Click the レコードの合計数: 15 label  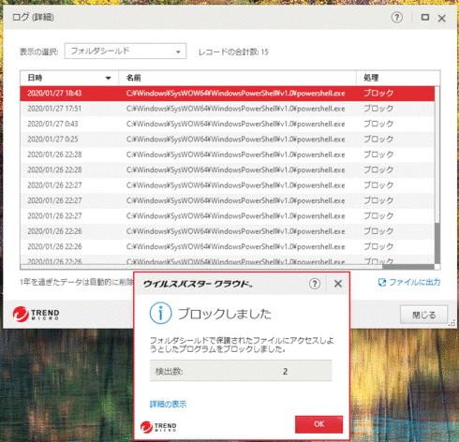point(233,52)
